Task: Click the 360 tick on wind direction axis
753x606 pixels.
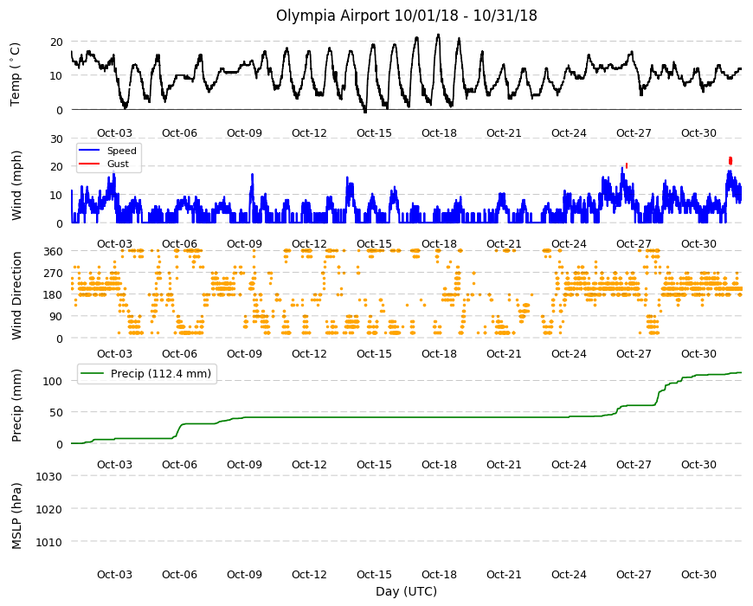Action: (x=54, y=252)
